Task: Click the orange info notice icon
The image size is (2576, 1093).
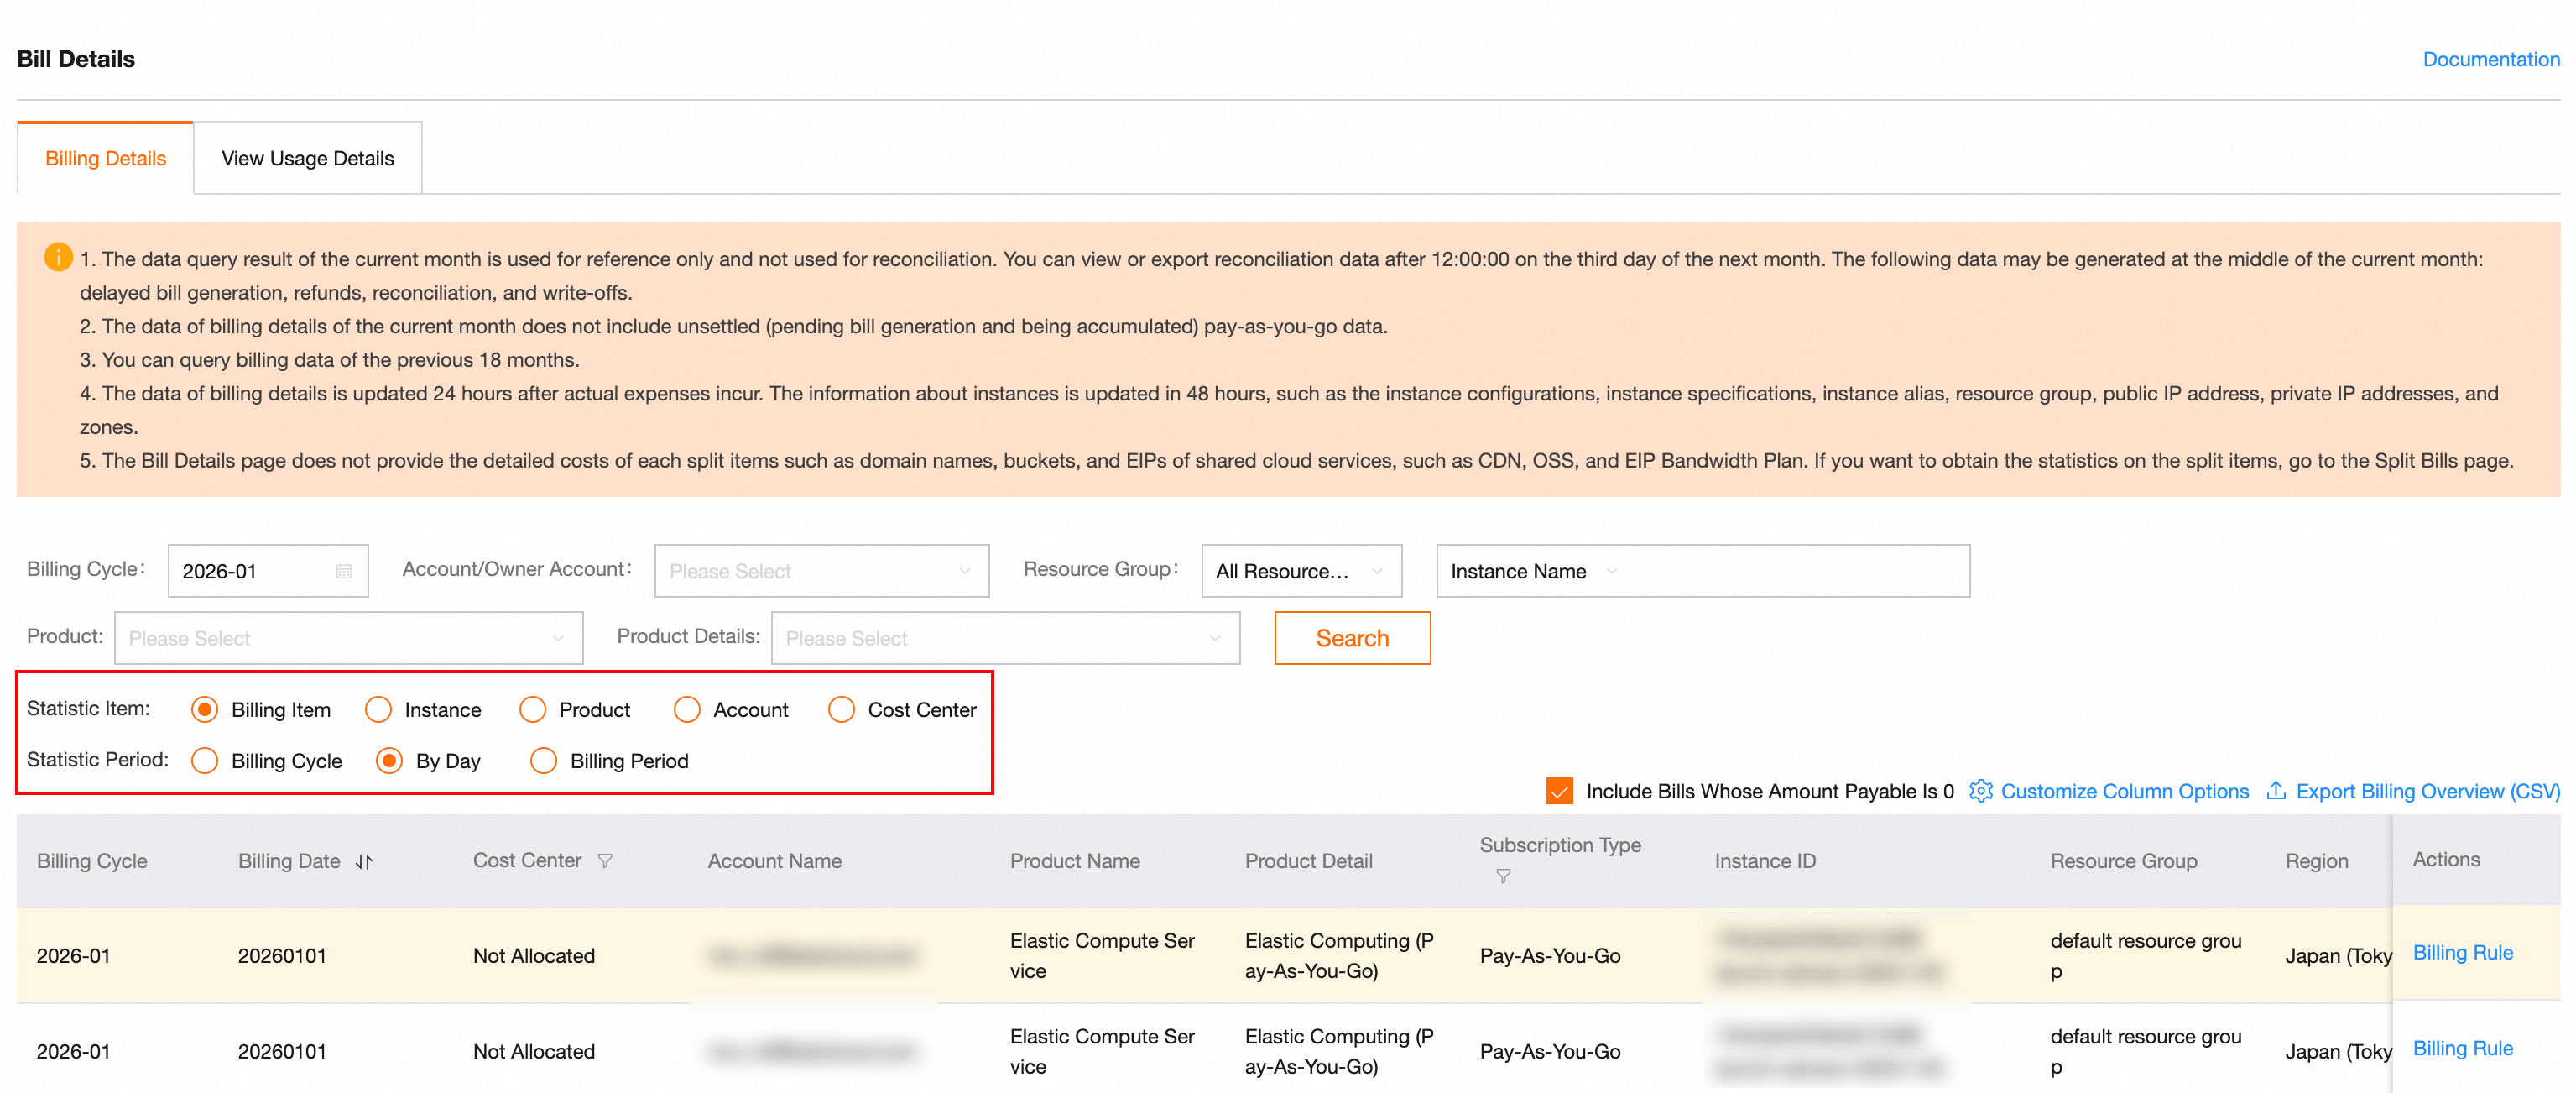Action: pos(58,259)
